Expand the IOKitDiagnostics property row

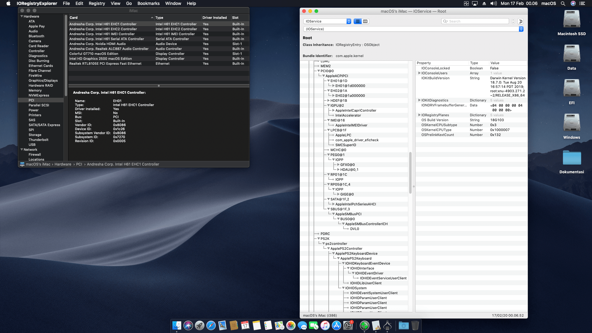point(419,100)
